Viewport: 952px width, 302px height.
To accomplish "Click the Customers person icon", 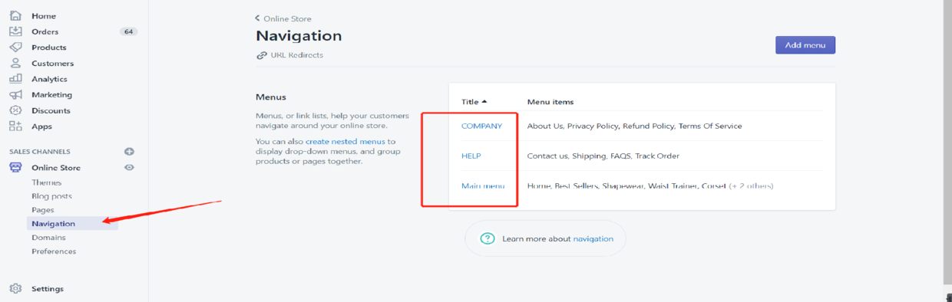I will click(15, 63).
